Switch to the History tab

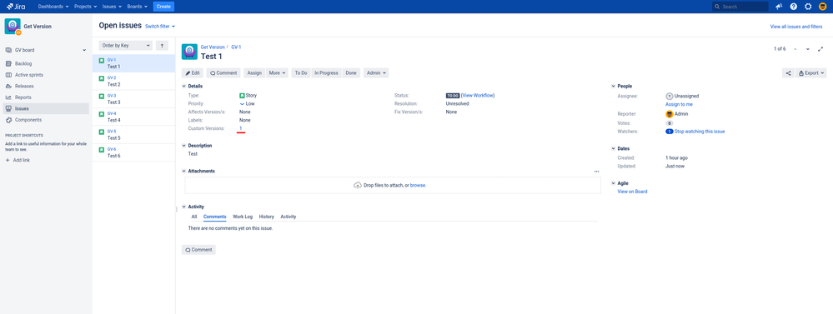point(267,217)
